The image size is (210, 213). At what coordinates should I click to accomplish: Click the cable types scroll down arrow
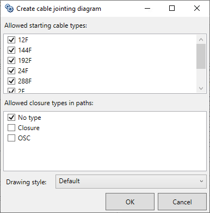click(x=201, y=88)
